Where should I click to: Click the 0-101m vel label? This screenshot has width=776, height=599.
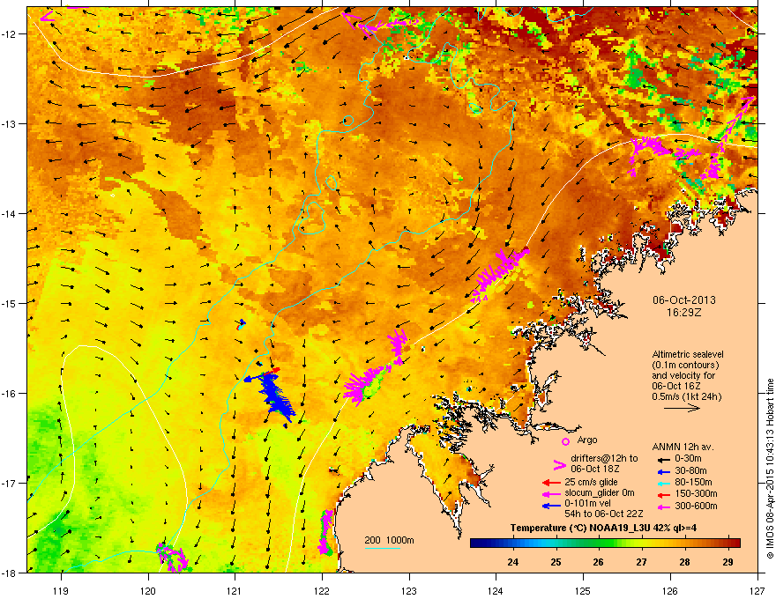[587, 503]
